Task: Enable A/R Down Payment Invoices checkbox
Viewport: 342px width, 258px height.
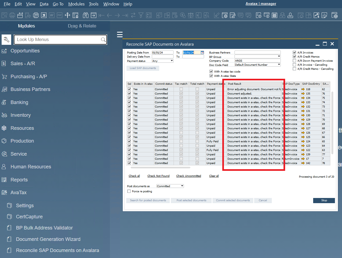Action: pos(294,61)
